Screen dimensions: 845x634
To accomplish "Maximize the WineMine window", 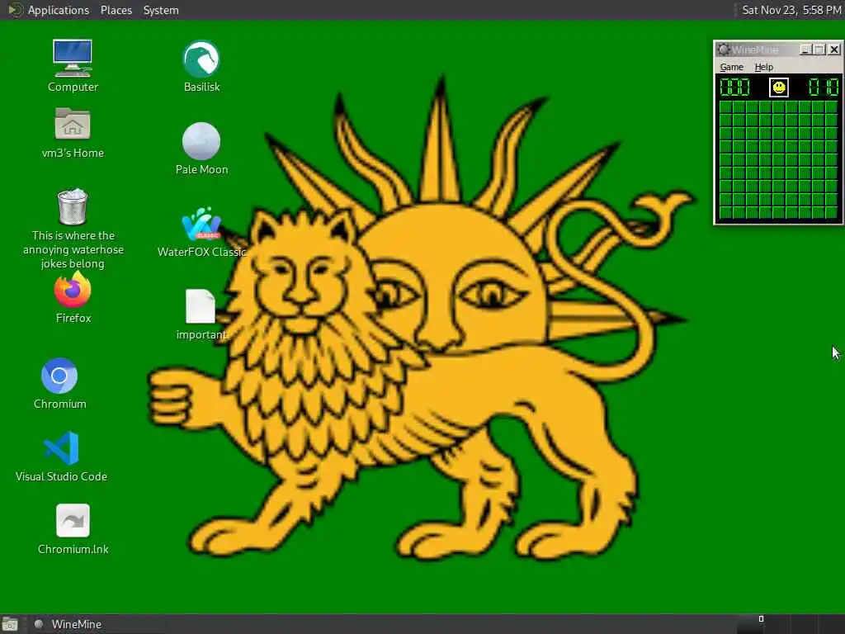I will coord(819,50).
